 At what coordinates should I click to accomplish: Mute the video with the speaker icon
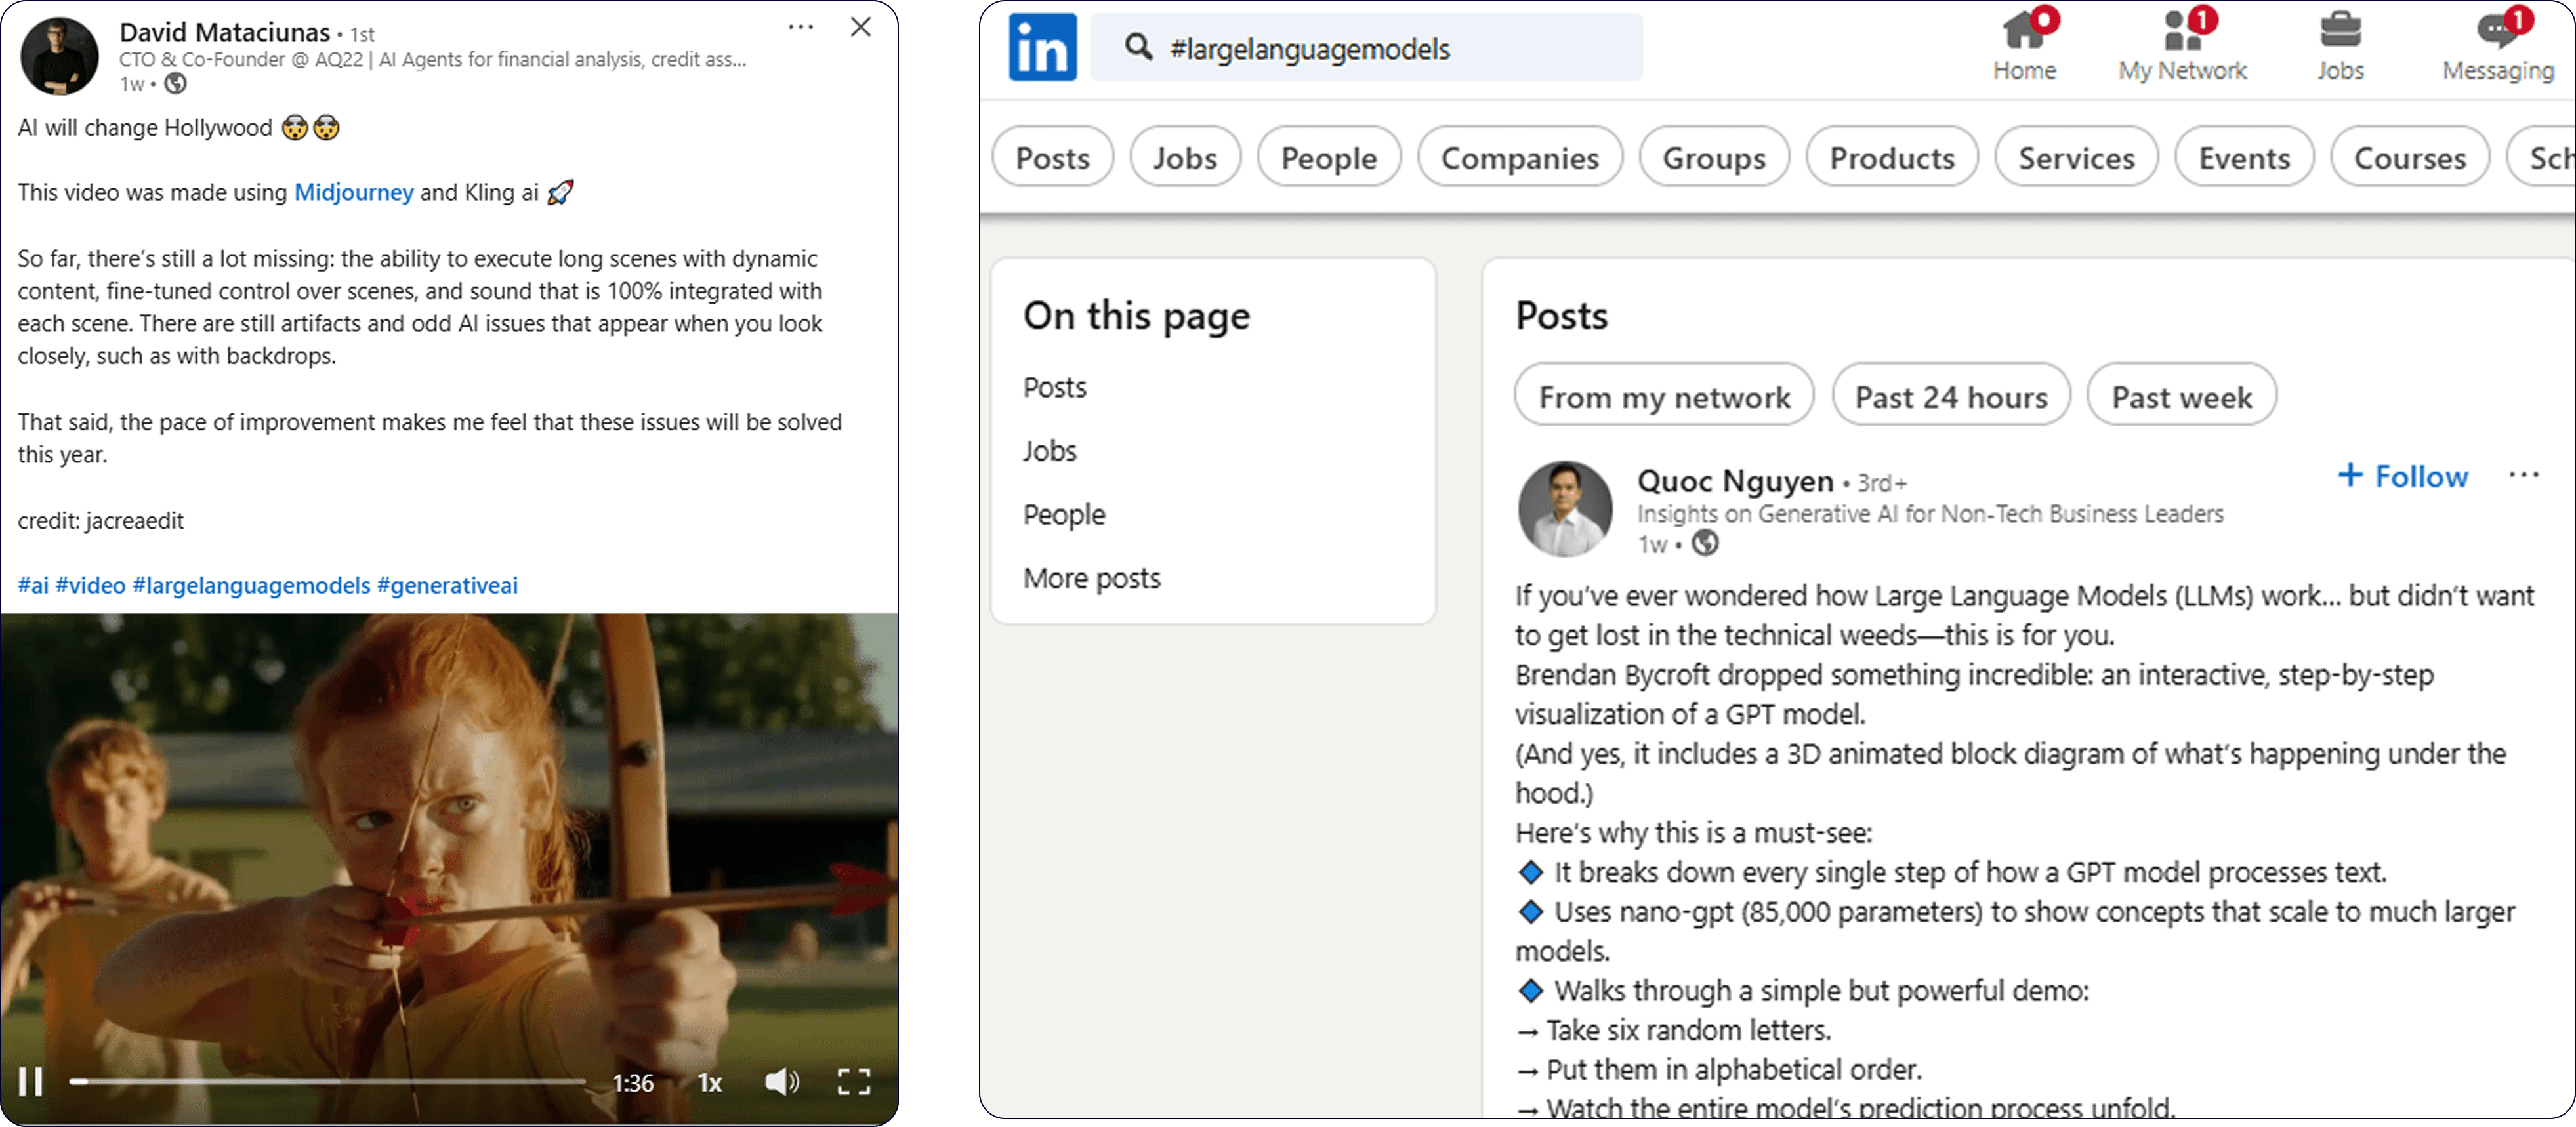click(x=781, y=1082)
